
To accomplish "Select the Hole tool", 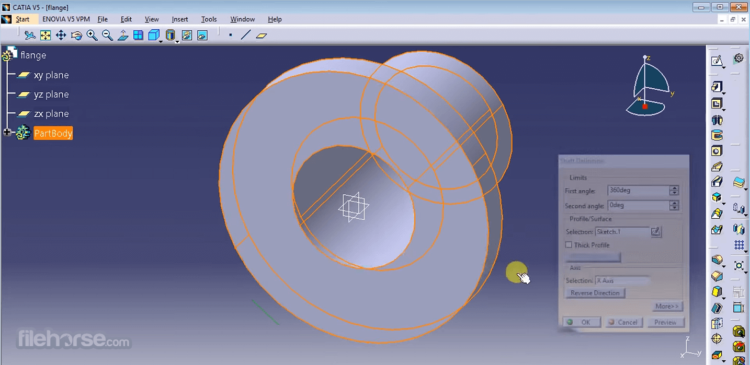I will (x=717, y=151).
